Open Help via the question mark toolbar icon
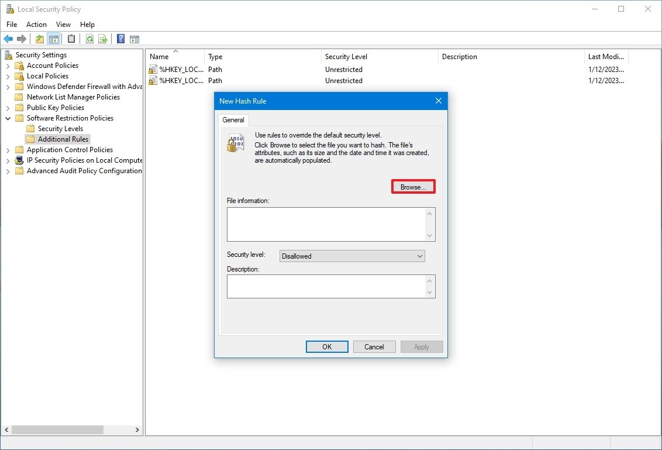Screen dimensions: 662x450 [120, 39]
